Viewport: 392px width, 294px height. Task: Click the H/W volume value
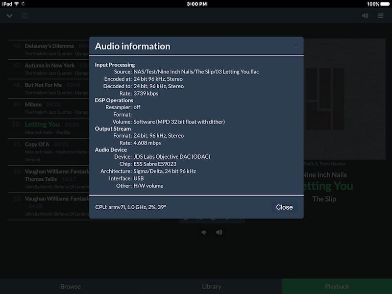(148, 186)
